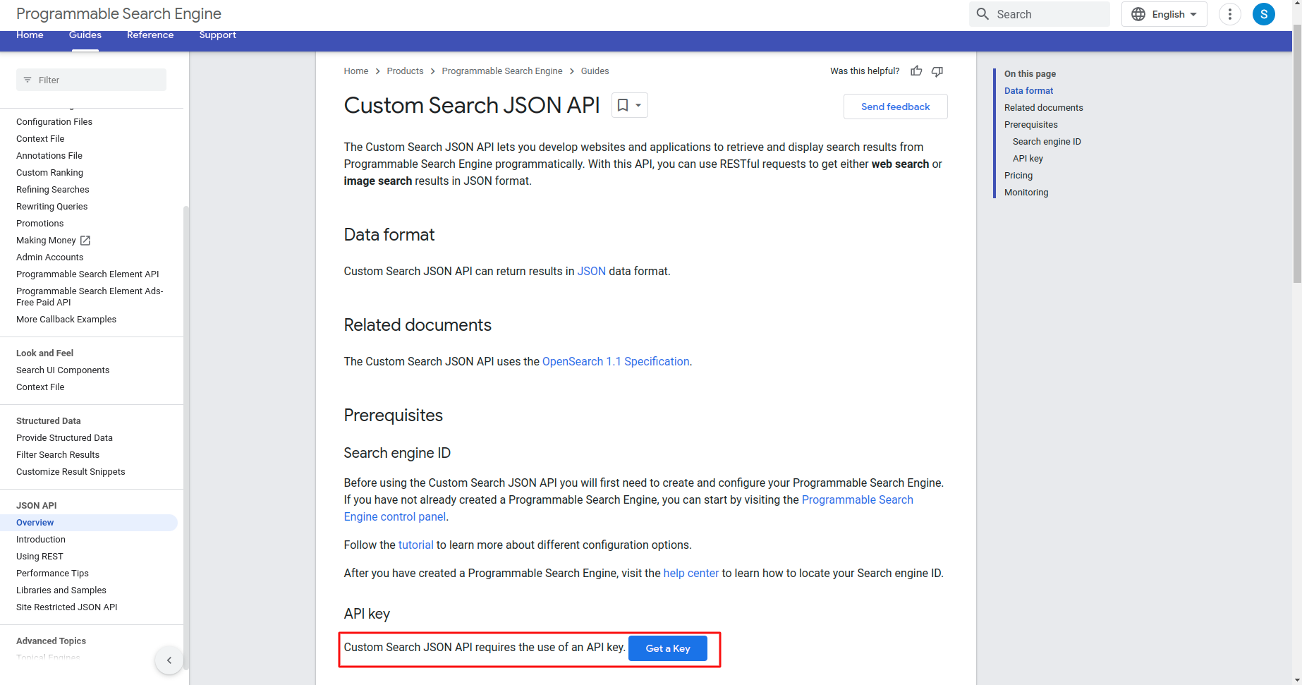Open the OpenSearch 1.1 Specification link
1302x685 pixels.
tap(615, 361)
